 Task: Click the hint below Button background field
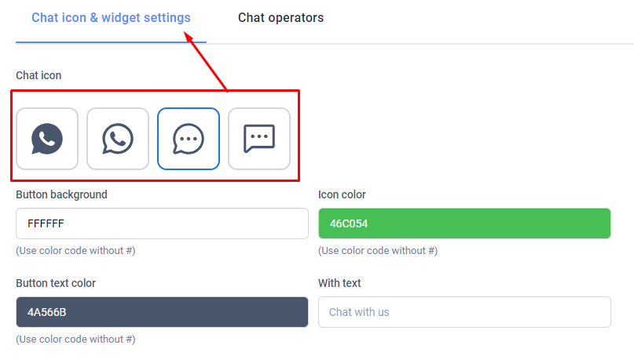pos(75,251)
